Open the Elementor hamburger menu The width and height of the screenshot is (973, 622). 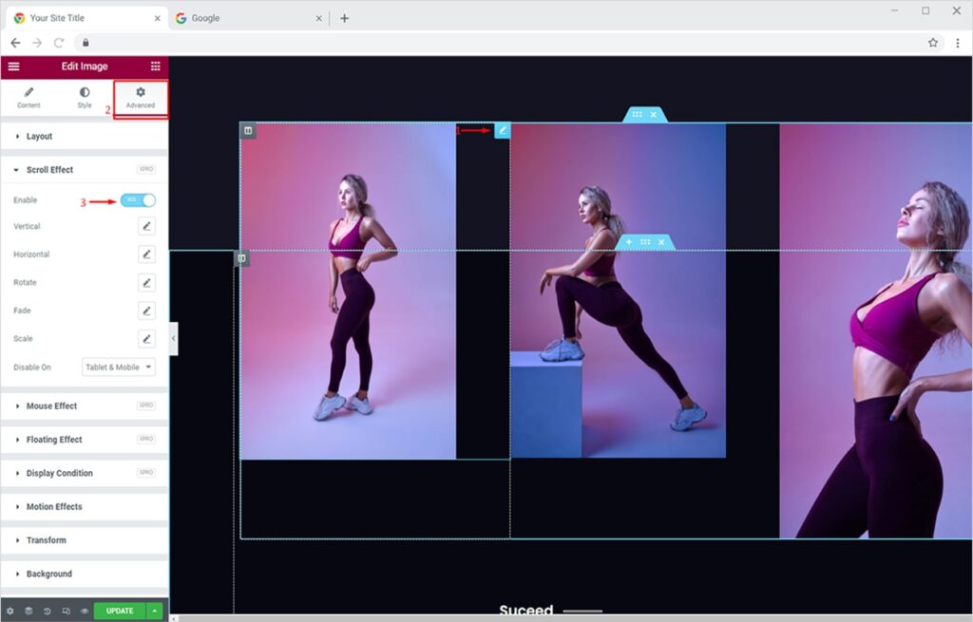(13, 66)
